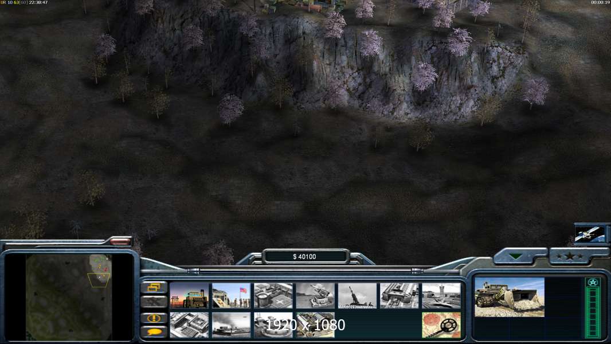The height and width of the screenshot is (344, 611).
Task: Click the radar minimap view box
Action: click(x=99, y=280)
